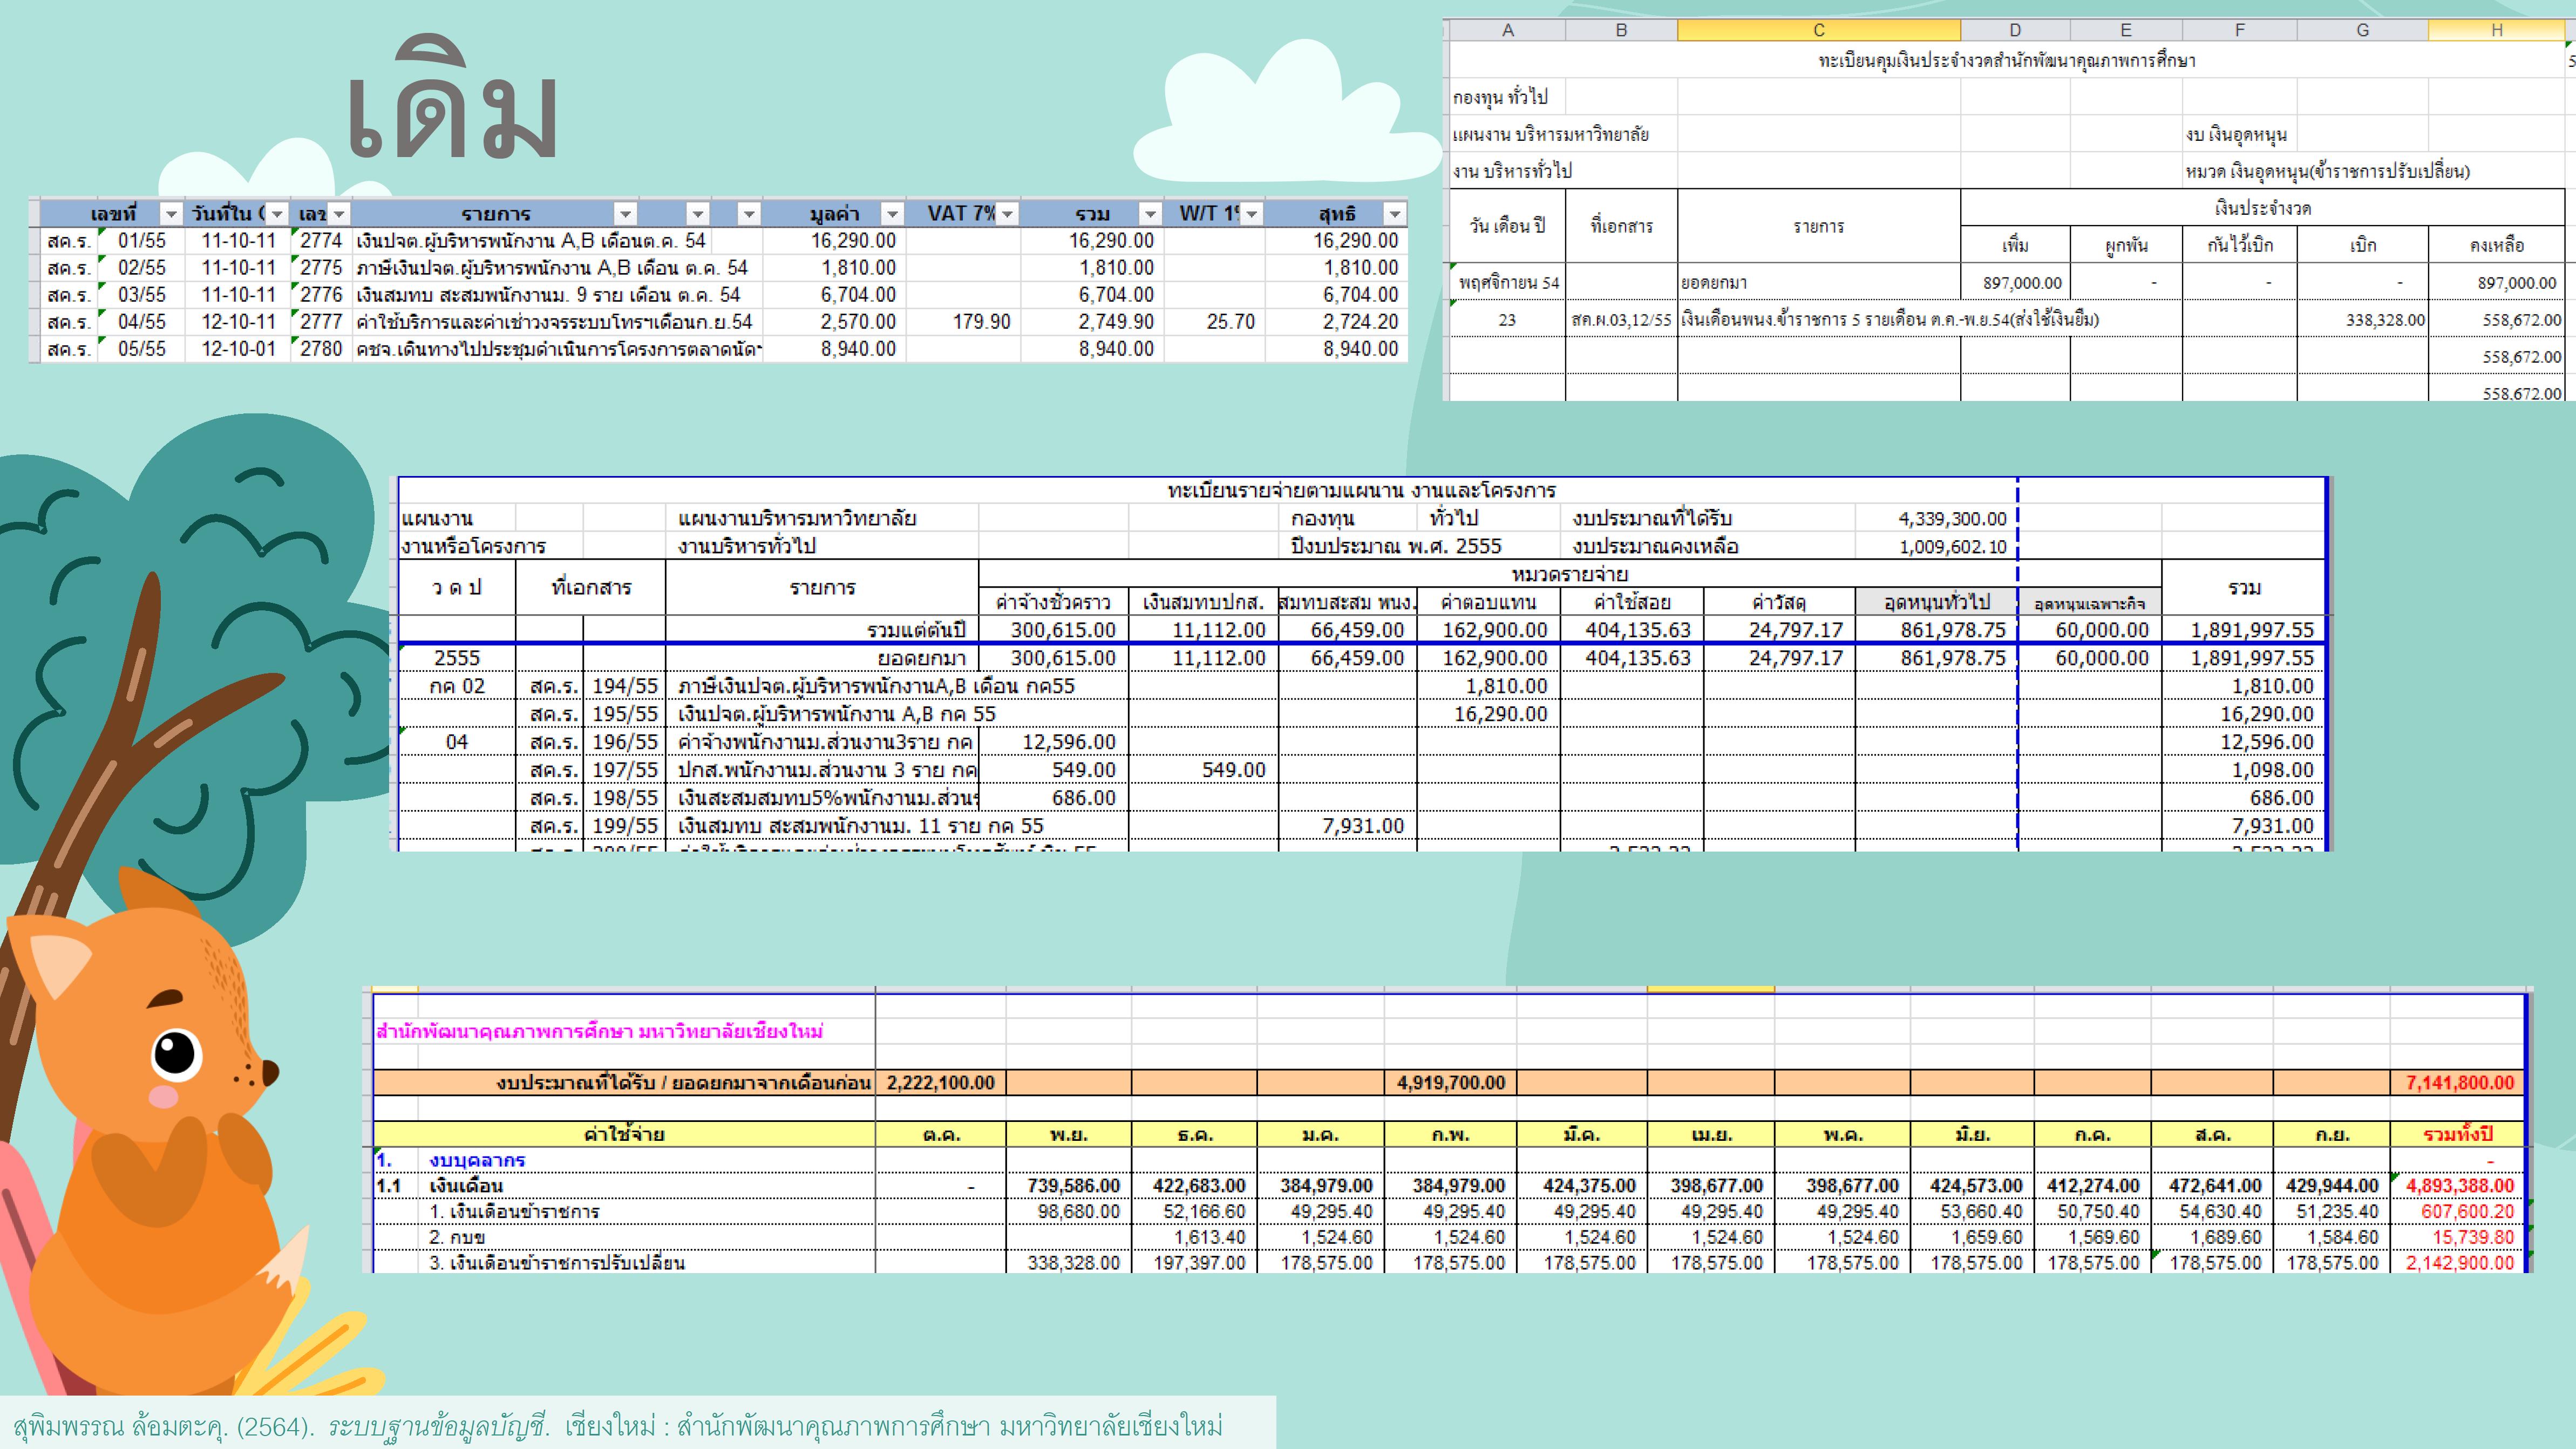
Task: Click the ค่าวัสดุ column heading
Action: [x=1779, y=602]
